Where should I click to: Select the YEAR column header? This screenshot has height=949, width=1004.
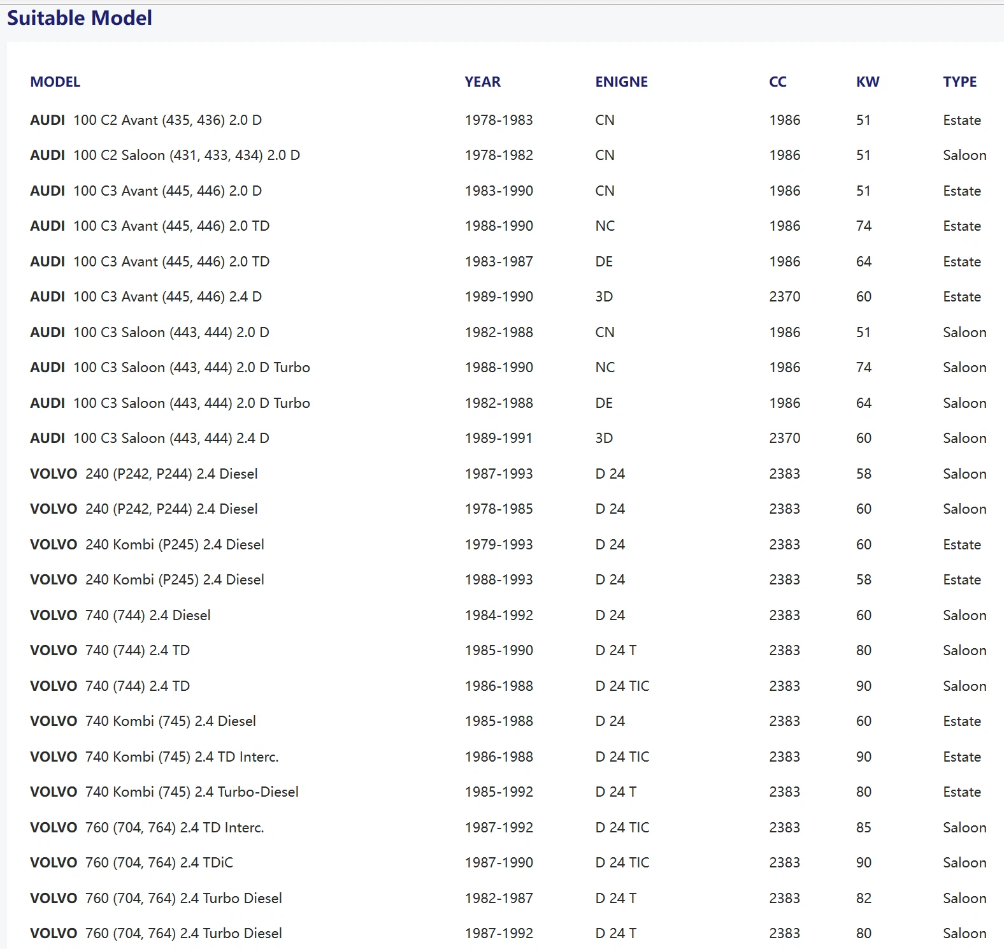point(482,82)
